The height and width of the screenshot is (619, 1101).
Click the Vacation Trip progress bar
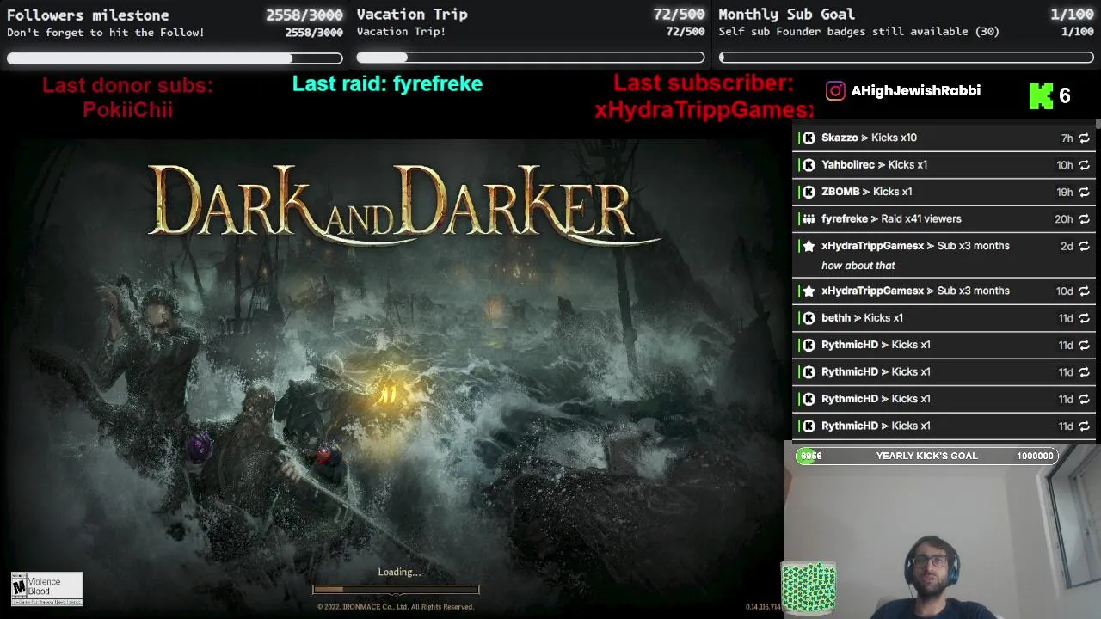point(531,58)
